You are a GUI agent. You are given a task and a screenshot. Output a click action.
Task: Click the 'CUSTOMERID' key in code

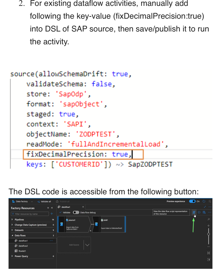point(80,164)
